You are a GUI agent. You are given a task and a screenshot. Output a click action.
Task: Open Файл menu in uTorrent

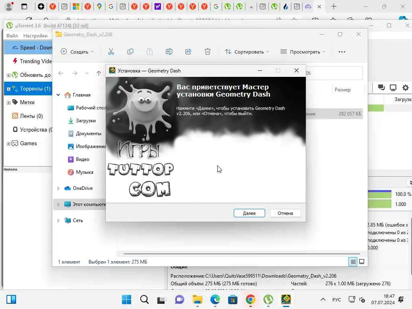12,36
